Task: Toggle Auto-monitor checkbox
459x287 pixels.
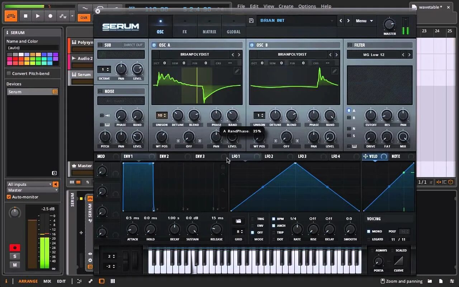Action: 9,197
